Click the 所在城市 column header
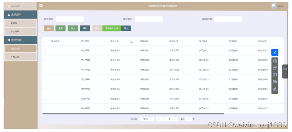The height and width of the screenshot is (132, 292). pyautogui.click(x=262, y=41)
